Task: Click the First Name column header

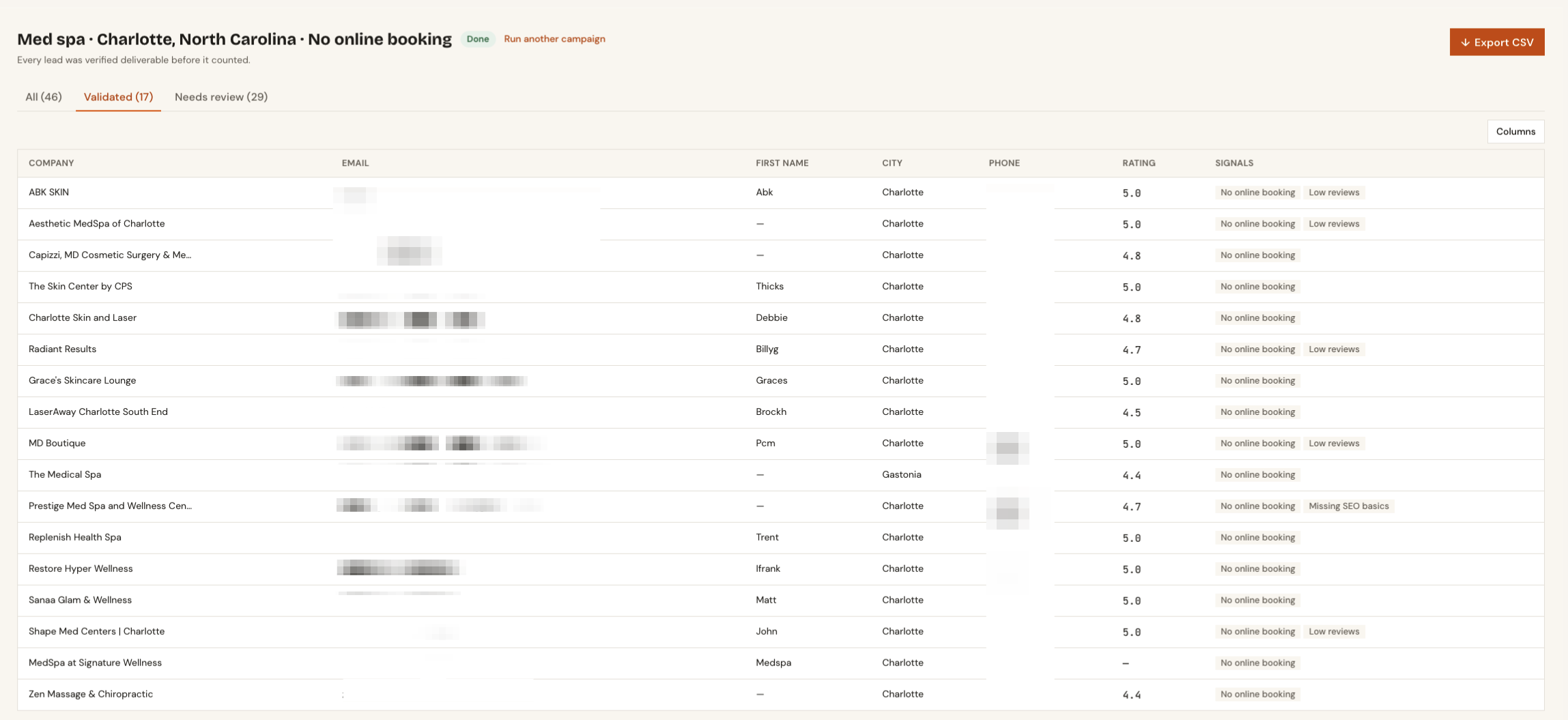Action: (782, 163)
